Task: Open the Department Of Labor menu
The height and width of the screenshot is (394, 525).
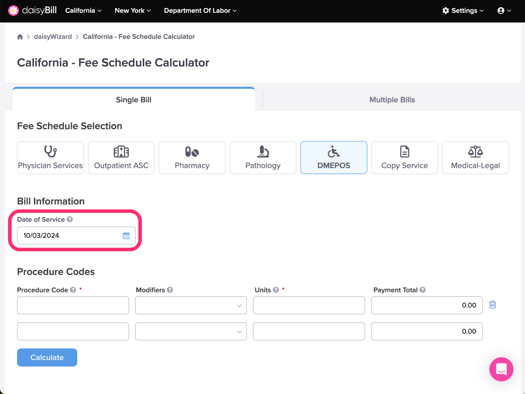Action: point(200,11)
